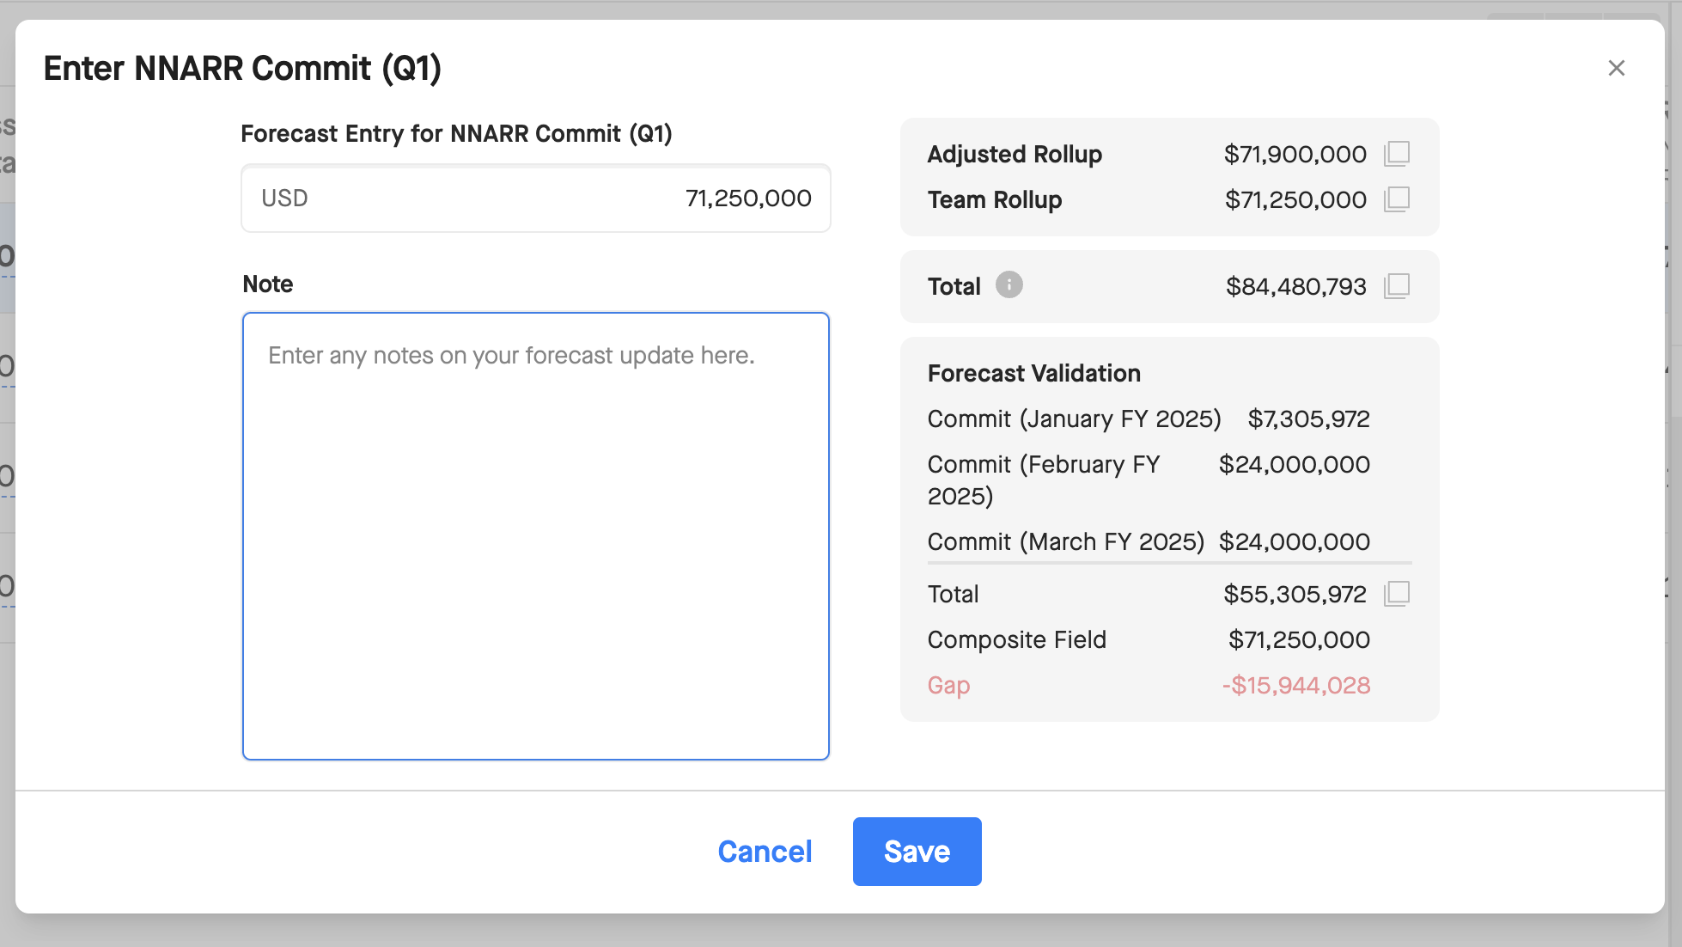Copy the Forecast Validation Total $55,305,972
Image resolution: width=1682 pixels, height=947 pixels.
(1397, 594)
